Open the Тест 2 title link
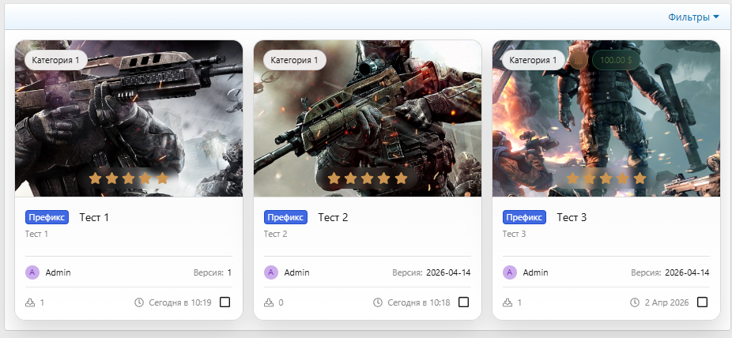This screenshot has width=732, height=338. point(333,217)
